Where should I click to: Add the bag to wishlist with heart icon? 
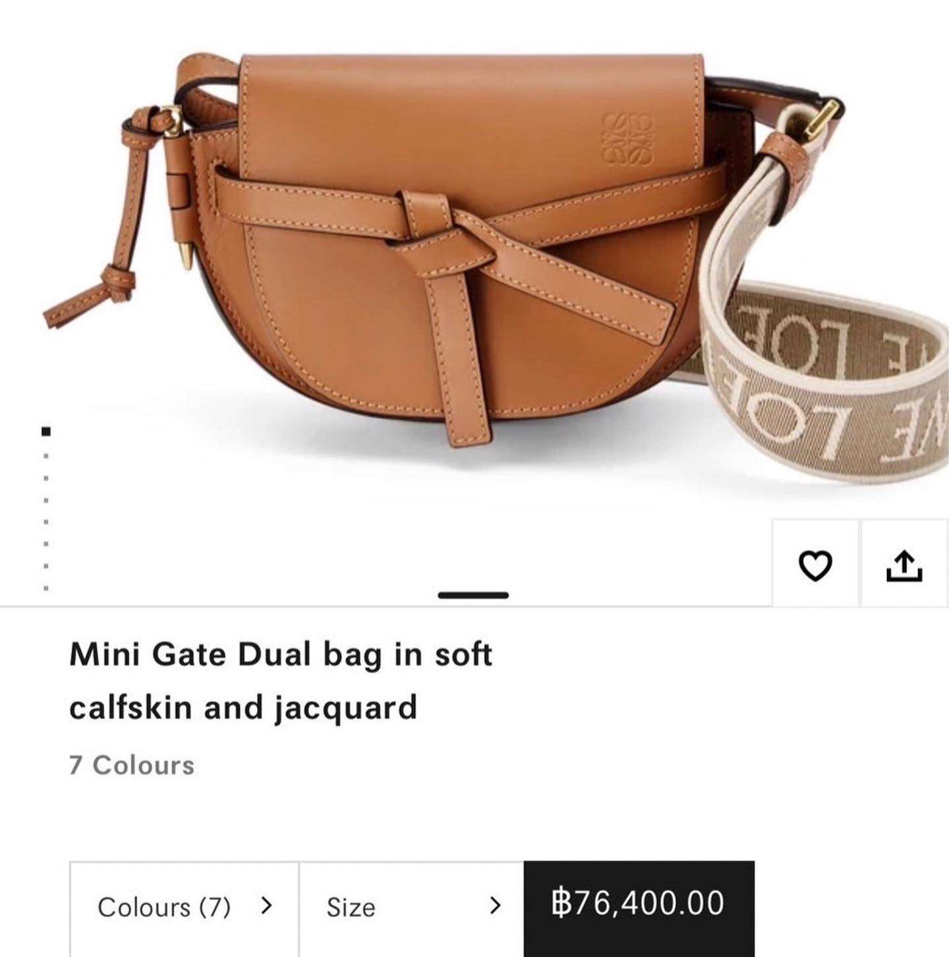[x=815, y=565]
